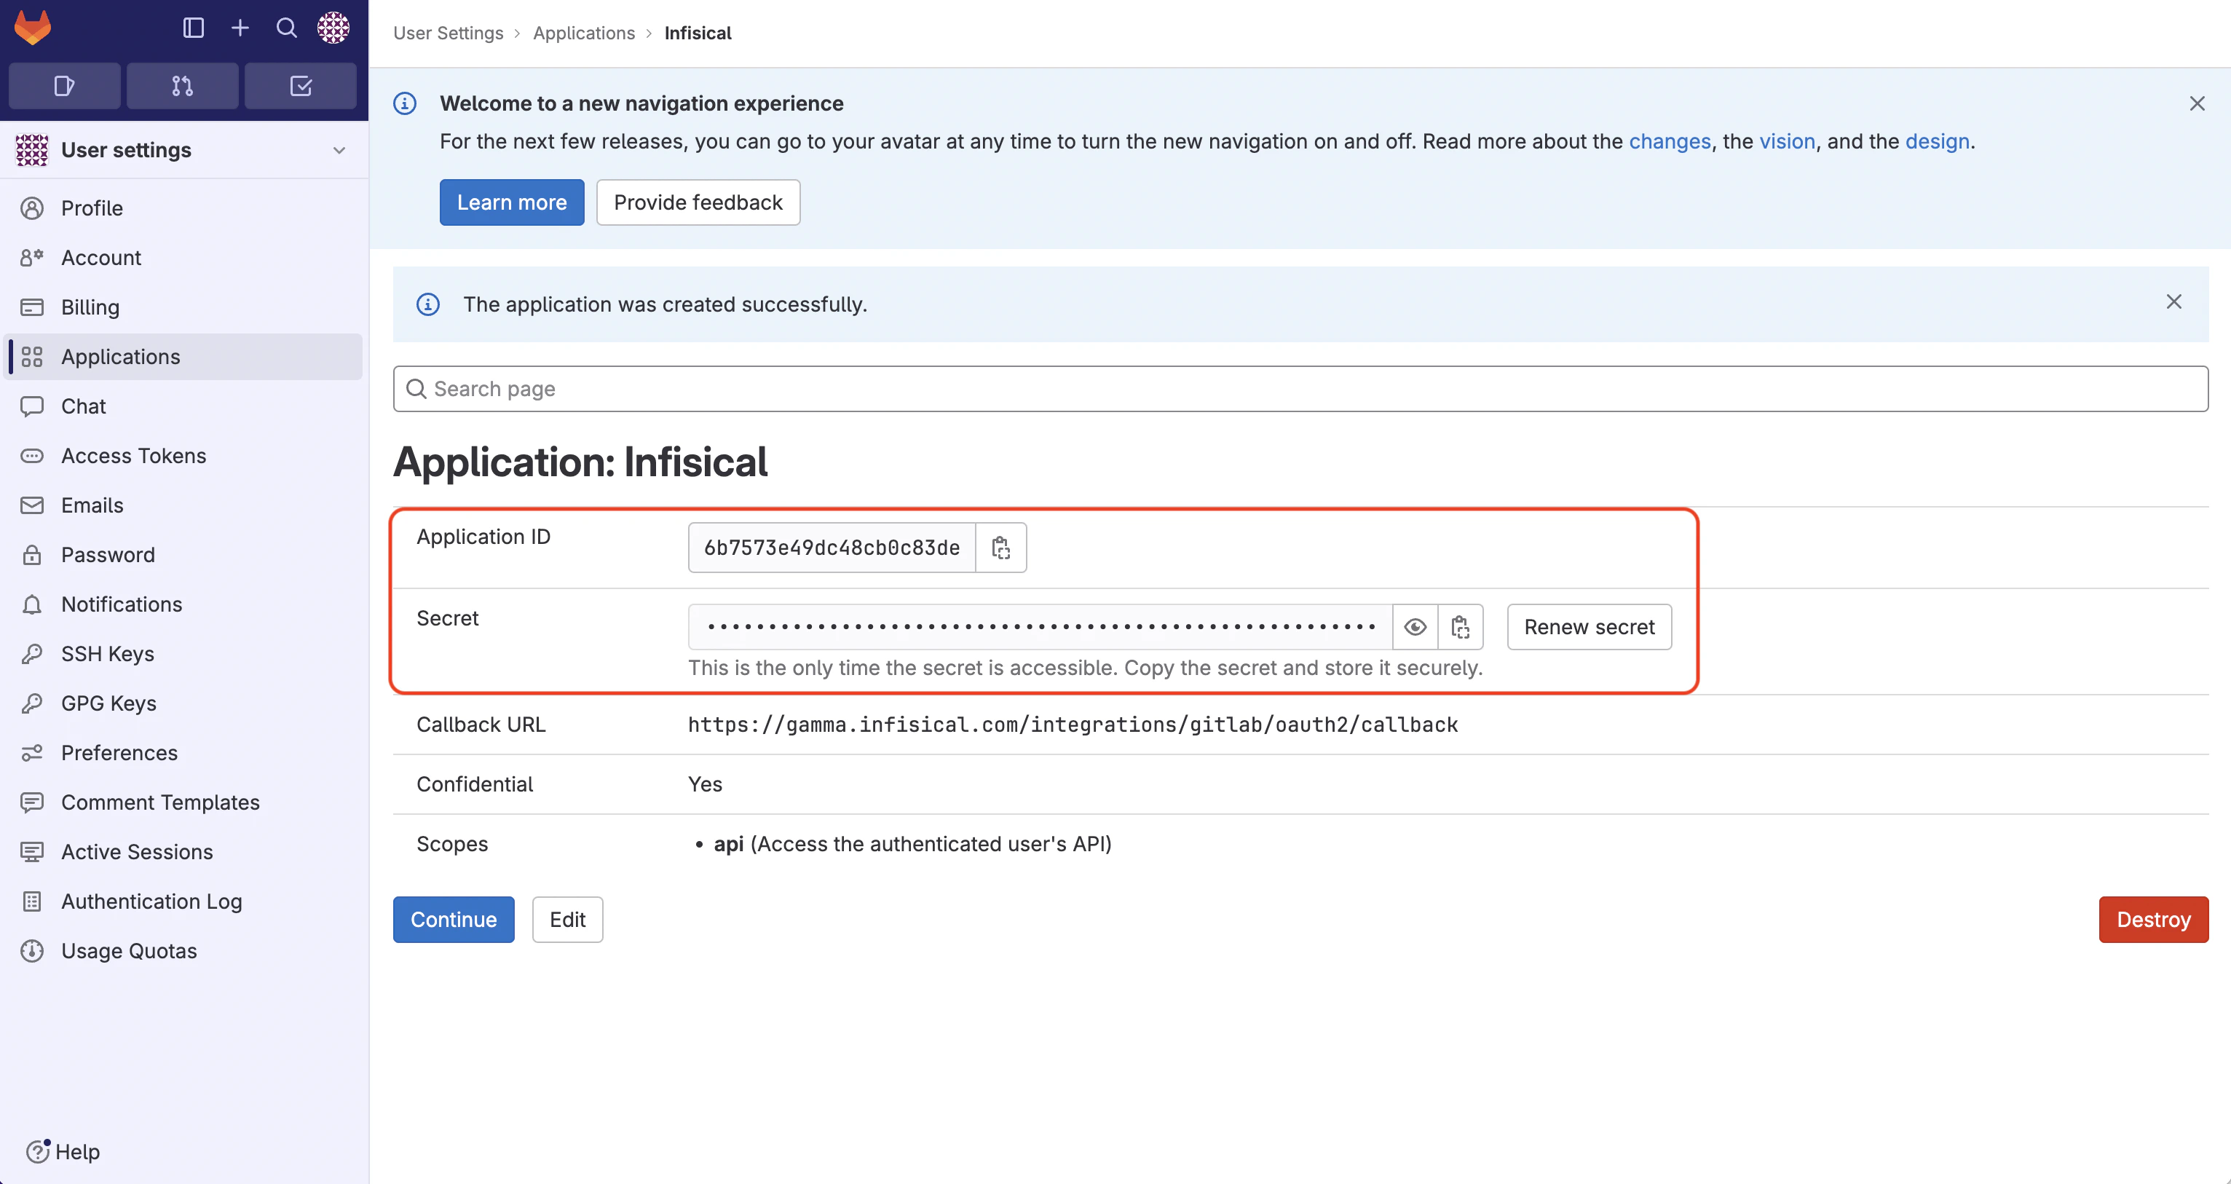Click the Application ID value field
2231x1184 pixels.
pyautogui.click(x=832, y=548)
